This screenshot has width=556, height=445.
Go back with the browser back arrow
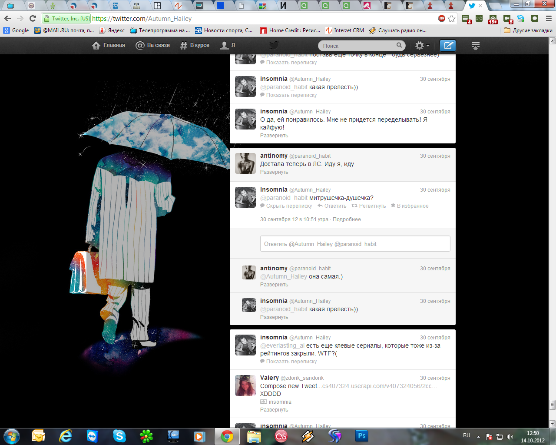click(x=7, y=19)
